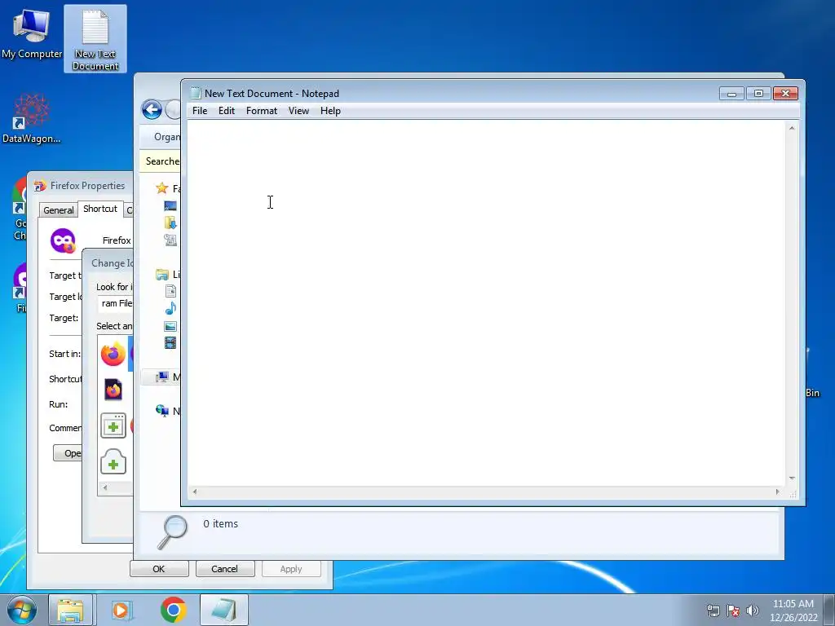835x626 pixels.
Task: Click Apply in Firefox Properties
Action: [x=291, y=568]
